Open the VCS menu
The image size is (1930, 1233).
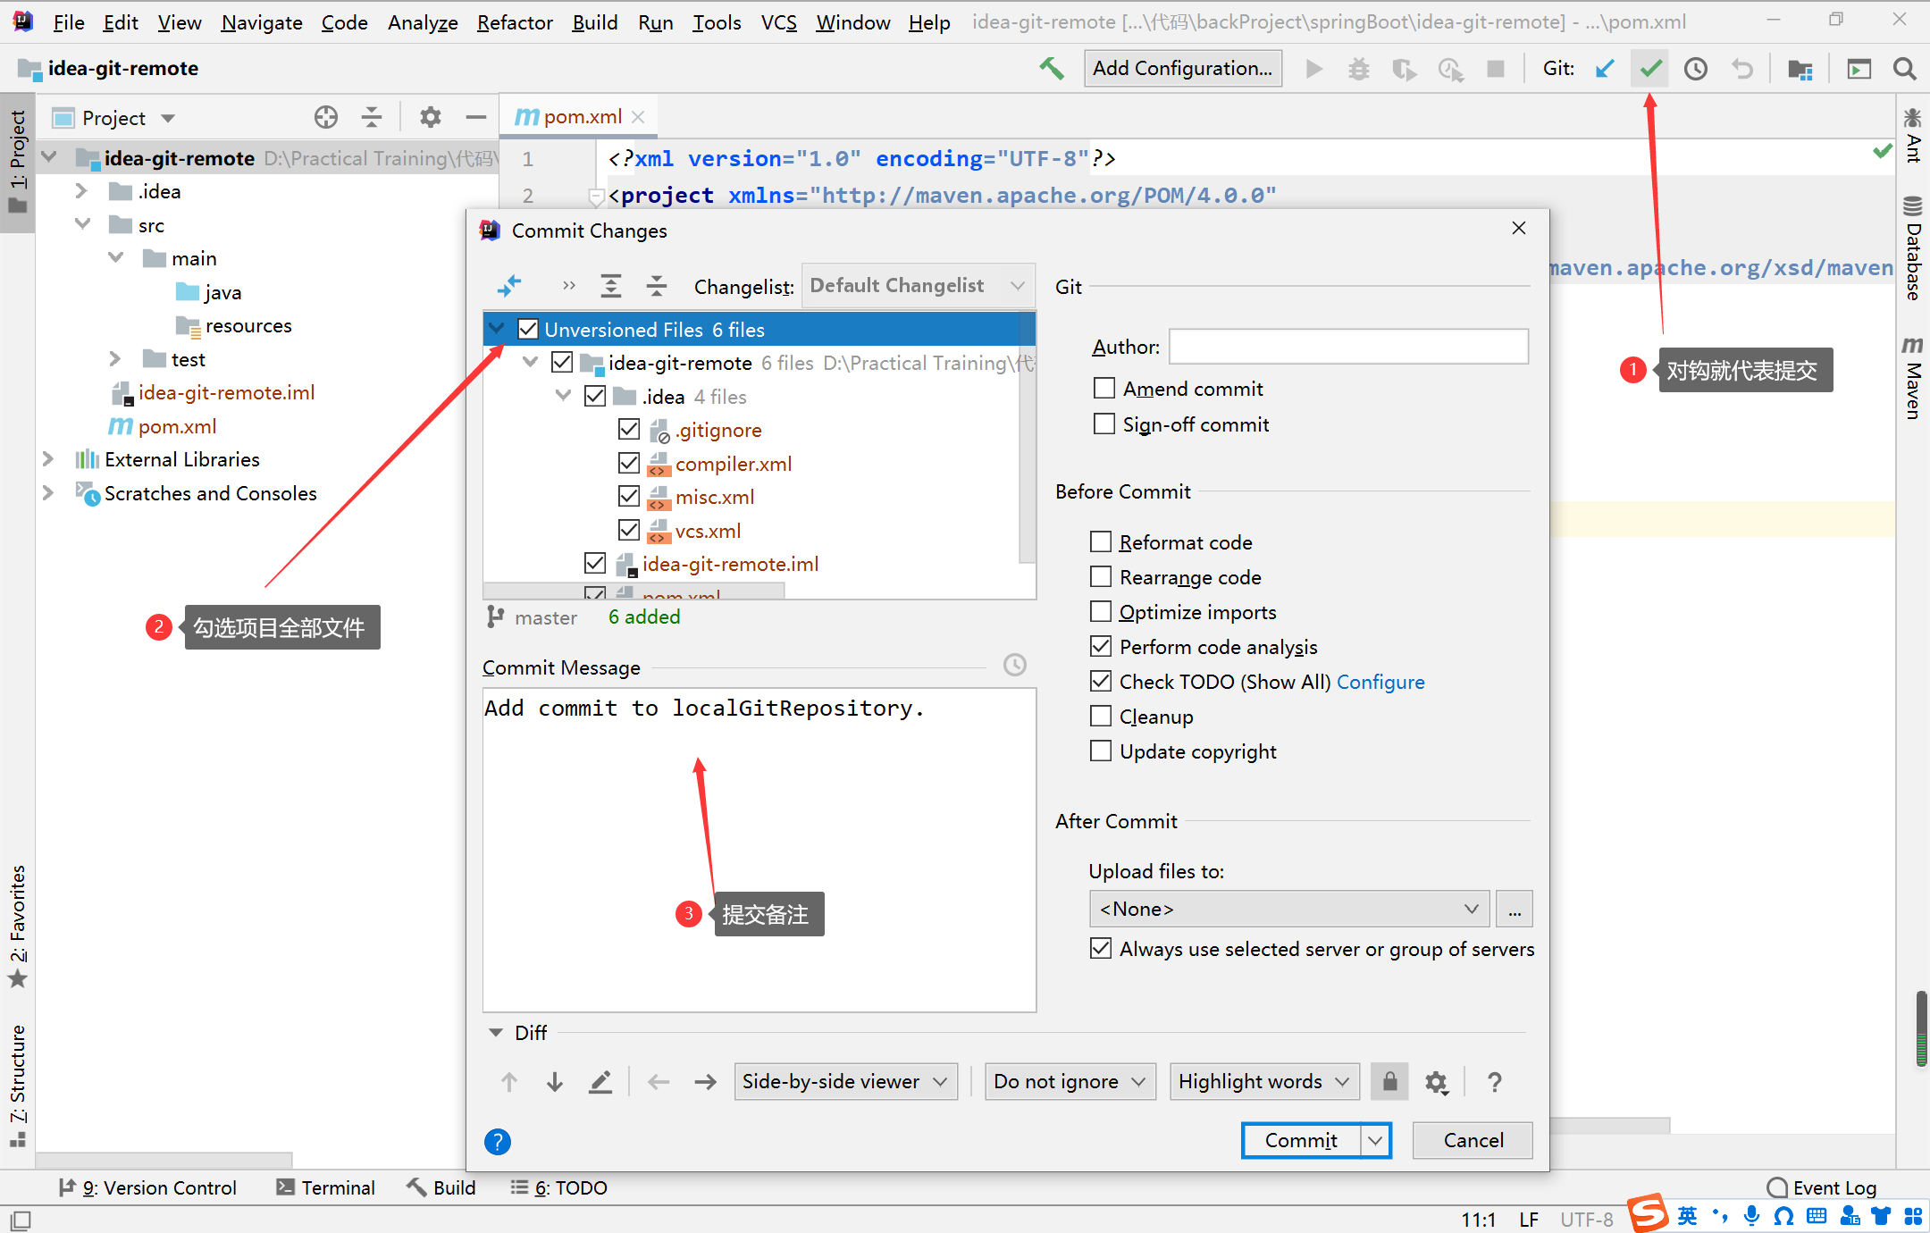(x=778, y=21)
